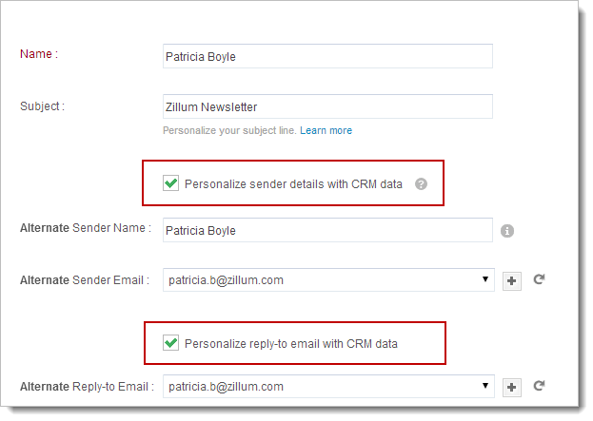Click plus icon beside Alternate Reply-to Email

click(512, 387)
